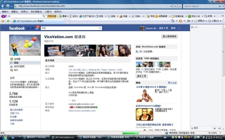225x140 pixels.
Task: Click Taurus Su's profile picture in Facebook header
Action: (142, 28)
